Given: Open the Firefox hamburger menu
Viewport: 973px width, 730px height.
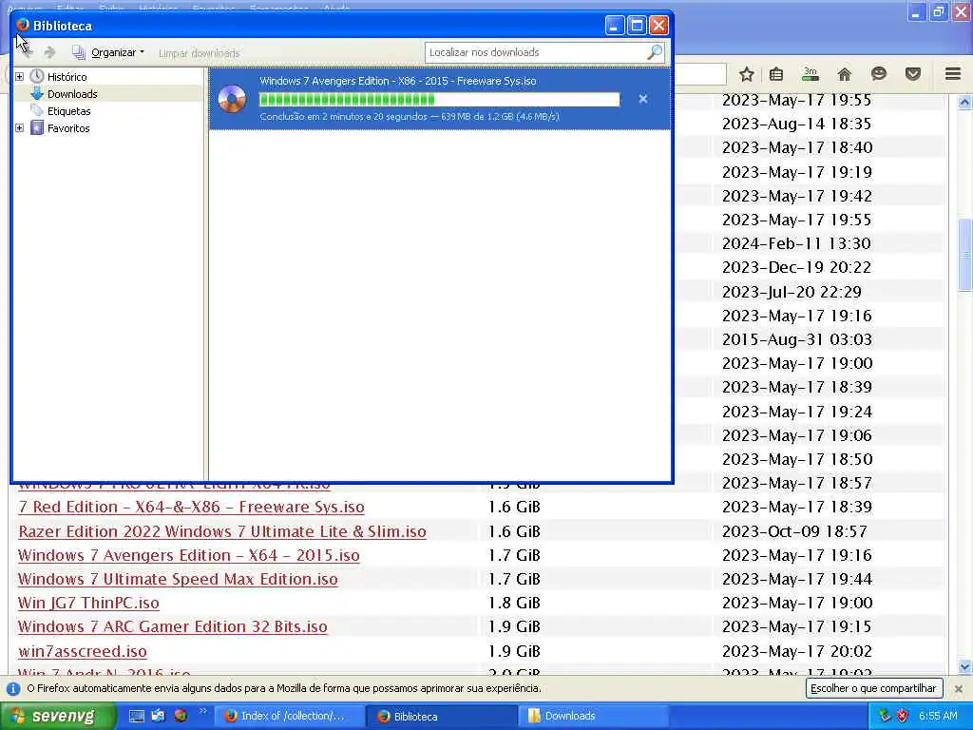Looking at the screenshot, I should pyautogui.click(x=953, y=74).
